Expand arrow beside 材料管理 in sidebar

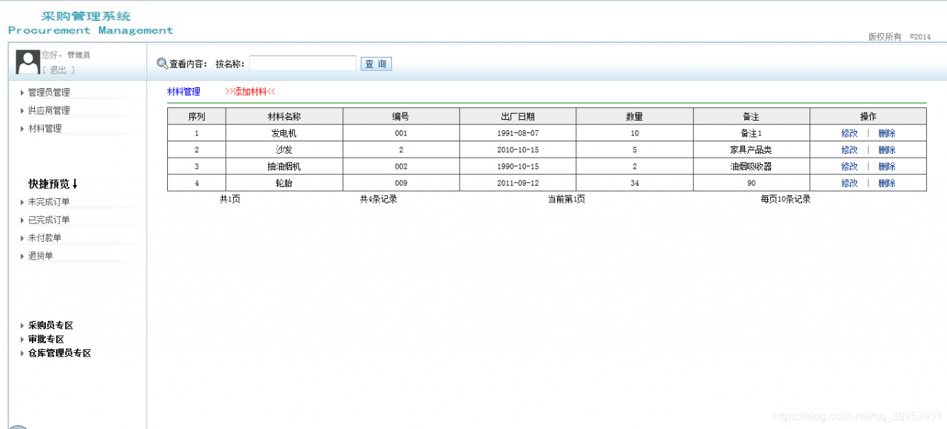point(21,128)
